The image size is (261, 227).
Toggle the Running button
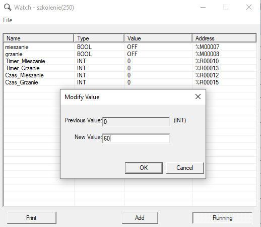pyautogui.click(x=223, y=218)
